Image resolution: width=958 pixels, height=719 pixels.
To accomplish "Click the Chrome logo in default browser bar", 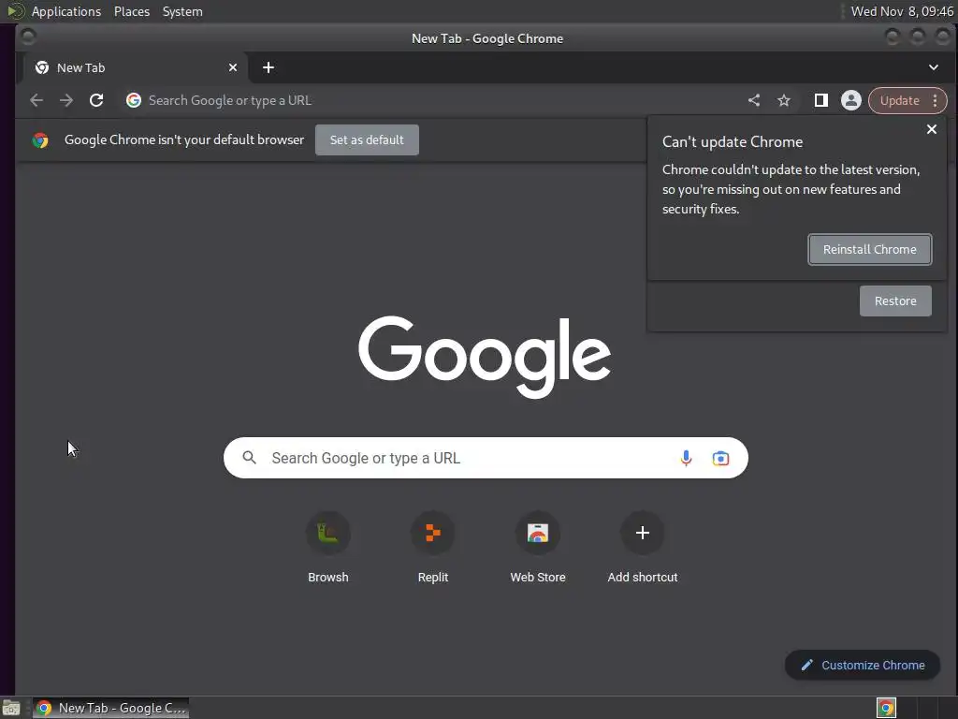I will (40, 140).
